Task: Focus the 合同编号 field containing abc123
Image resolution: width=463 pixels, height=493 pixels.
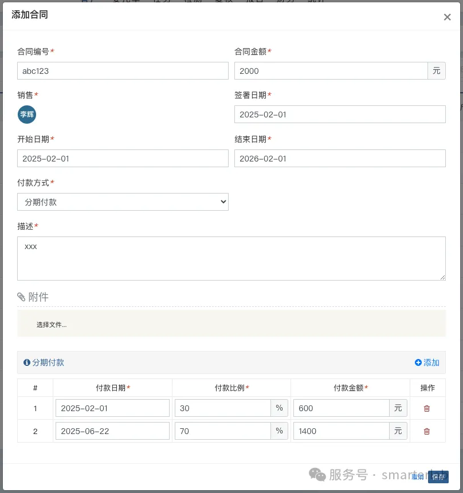Action: click(123, 71)
